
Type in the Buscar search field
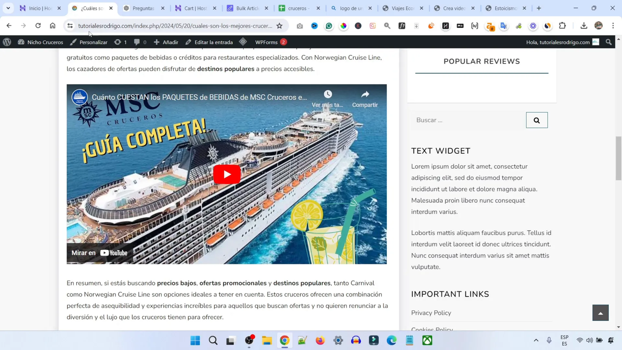(x=468, y=120)
